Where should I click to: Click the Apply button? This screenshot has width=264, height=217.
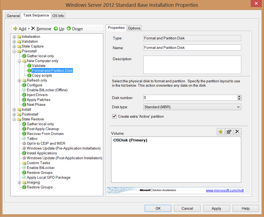[x=216, y=208]
